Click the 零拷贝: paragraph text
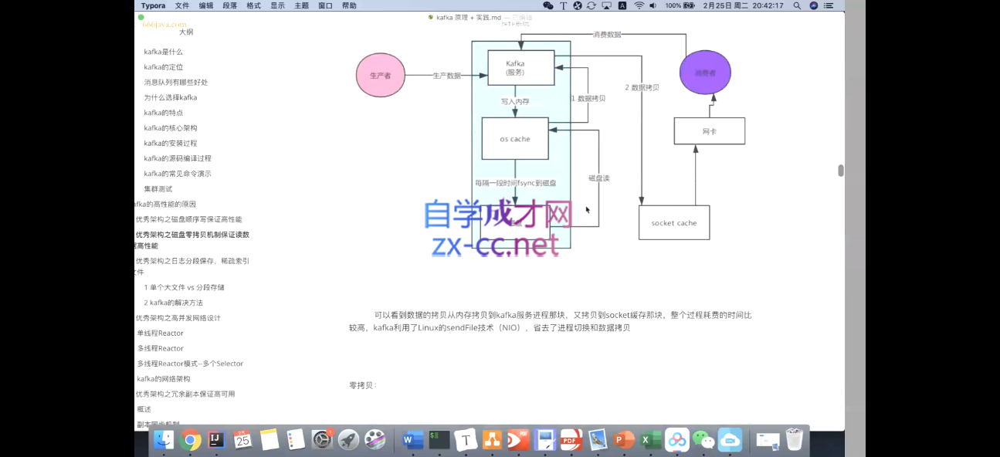 point(362,384)
